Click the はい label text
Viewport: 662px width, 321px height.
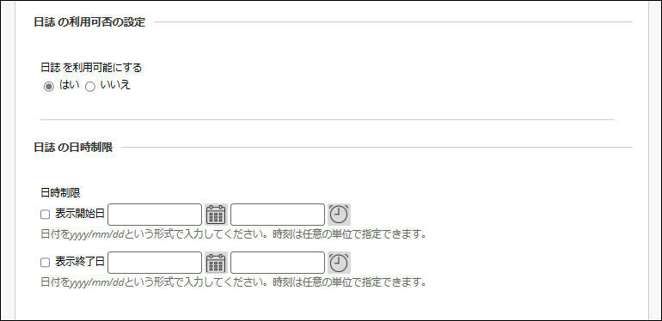[x=70, y=85]
